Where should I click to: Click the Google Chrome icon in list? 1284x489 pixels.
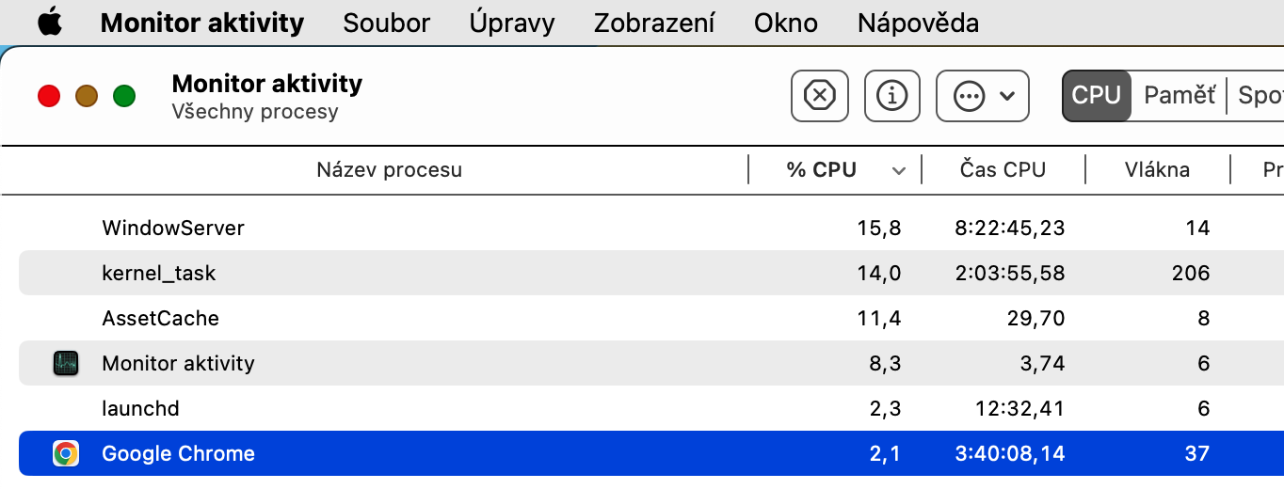pos(65,454)
